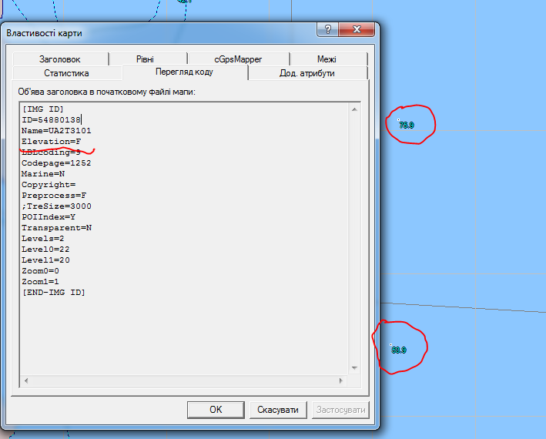Click the Застосувати button
This screenshot has width=546, height=439.
tap(340, 410)
